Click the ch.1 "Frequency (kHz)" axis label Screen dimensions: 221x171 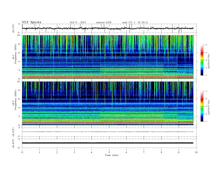pos(16,54)
